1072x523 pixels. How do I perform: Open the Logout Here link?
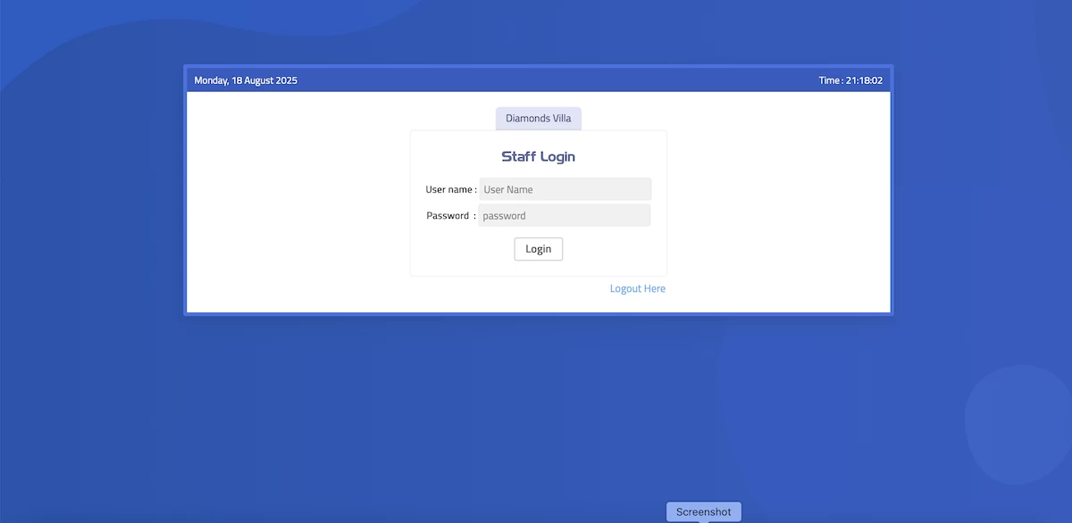point(637,288)
